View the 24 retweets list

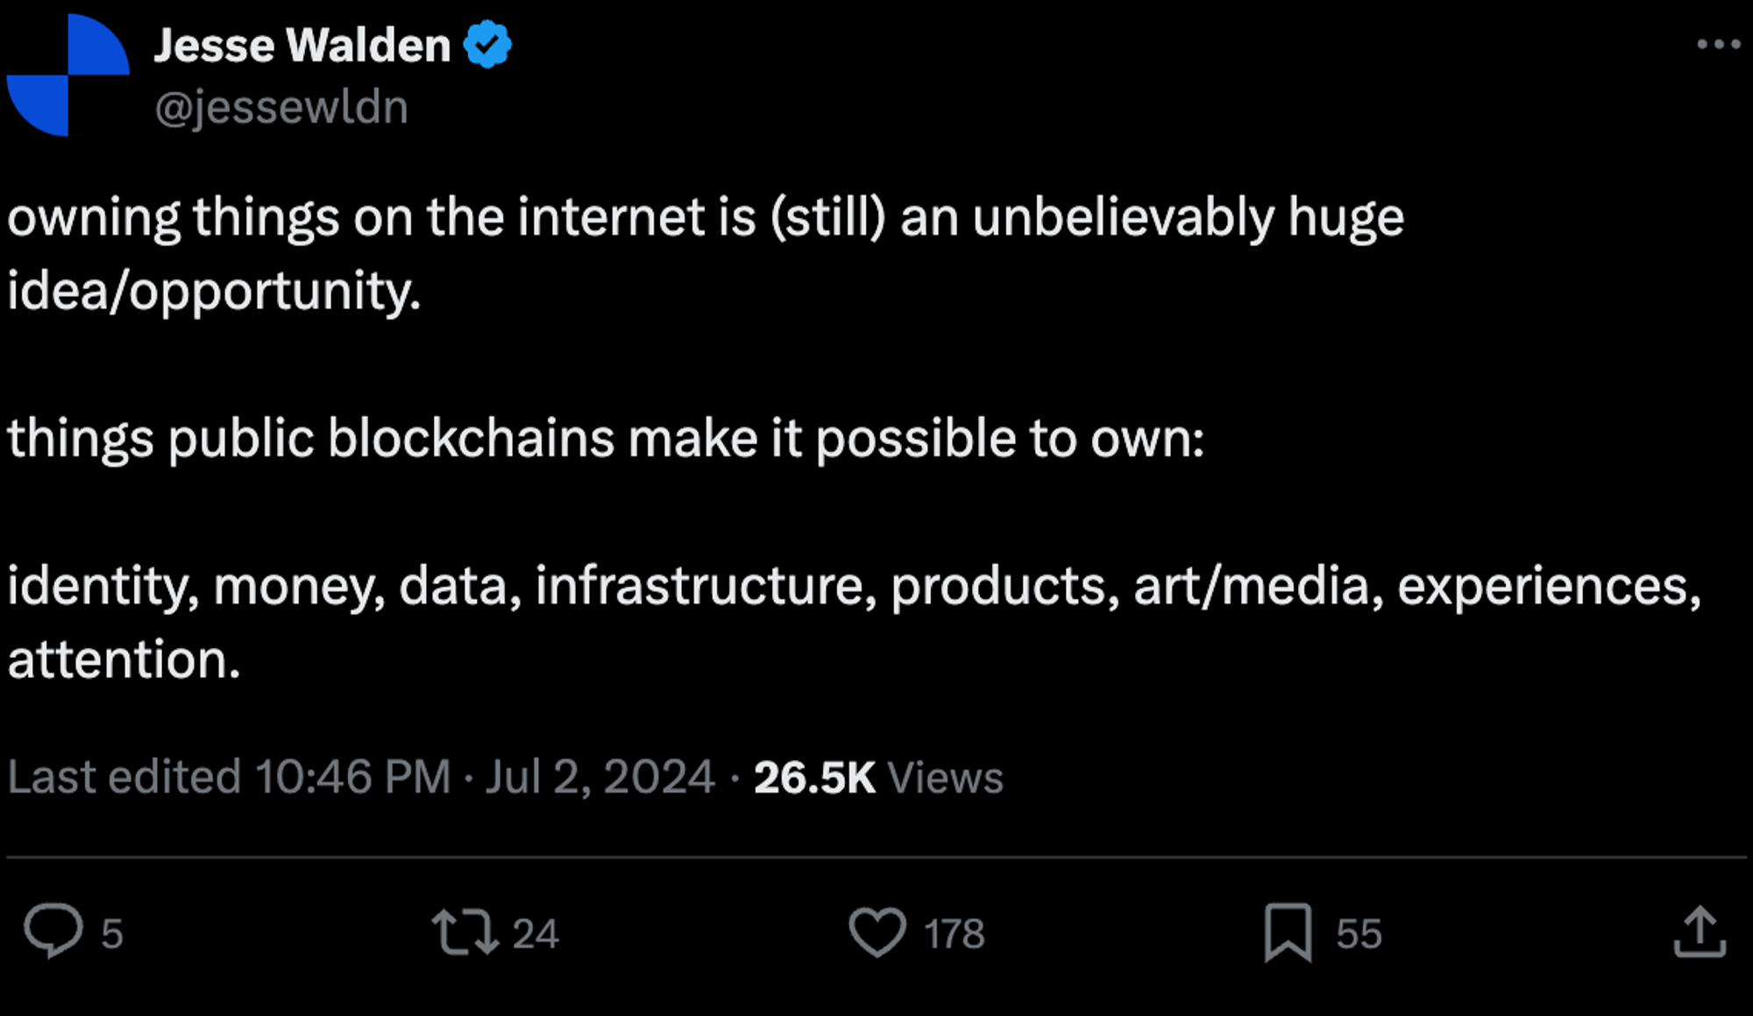tap(536, 935)
